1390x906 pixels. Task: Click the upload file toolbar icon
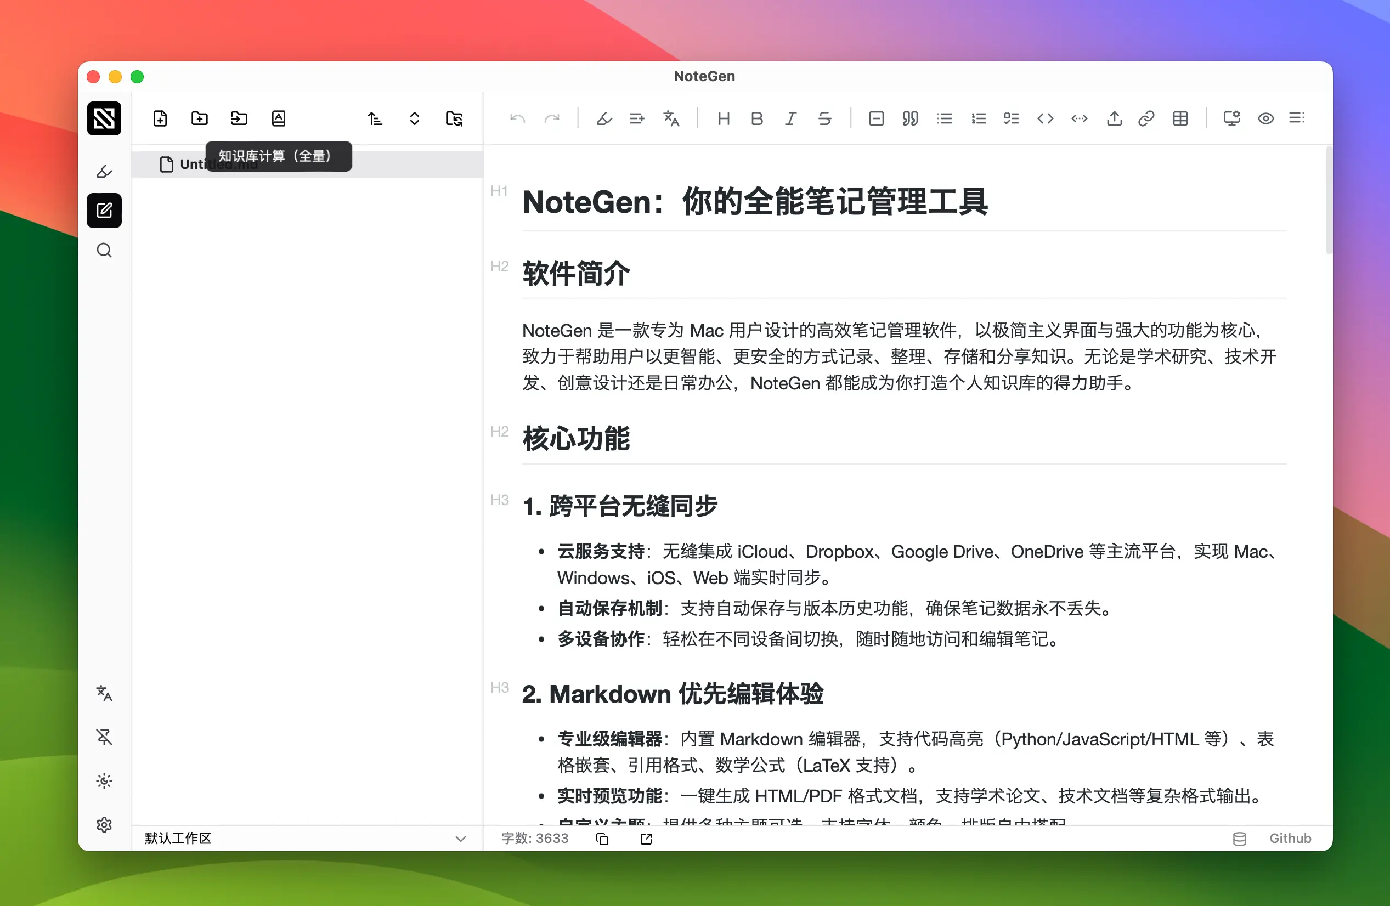point(1114,118)
